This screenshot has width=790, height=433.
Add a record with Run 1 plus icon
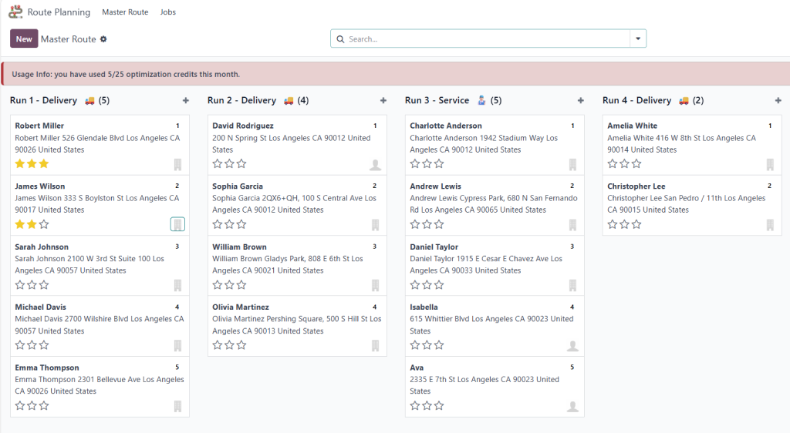(x=185, y=101)
